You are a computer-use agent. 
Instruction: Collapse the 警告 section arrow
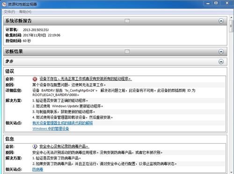221,62
